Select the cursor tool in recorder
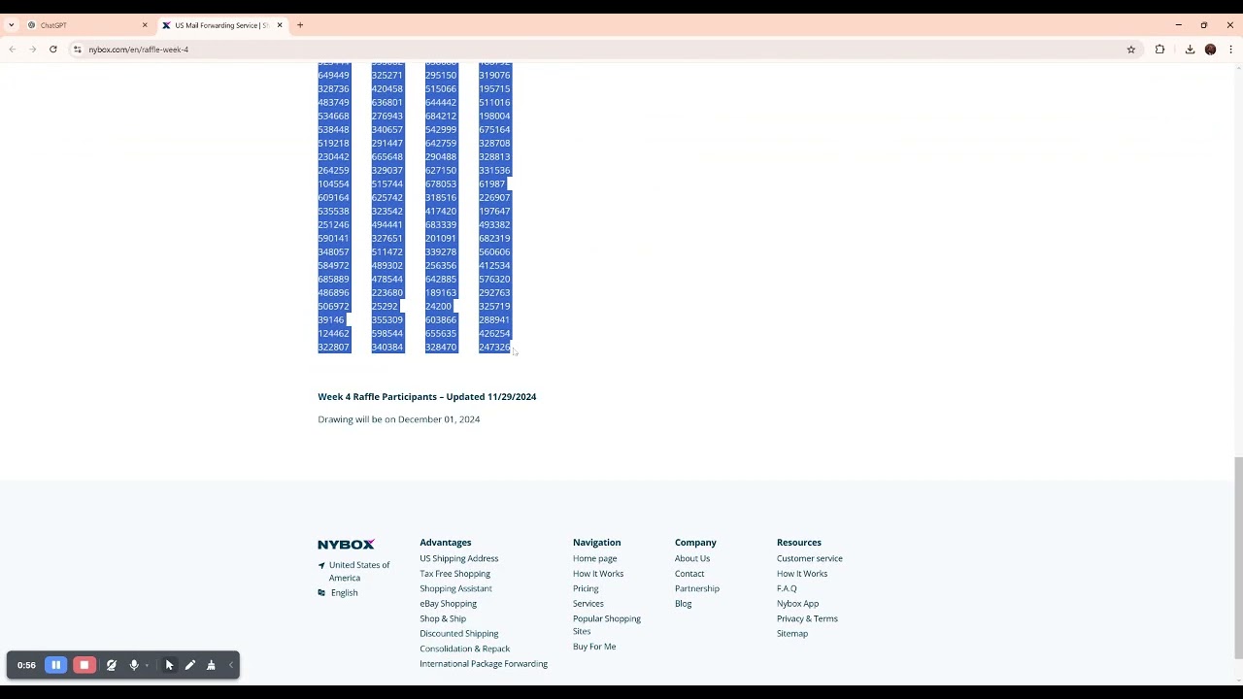1243x699 pixels. [x=169, y=665]
